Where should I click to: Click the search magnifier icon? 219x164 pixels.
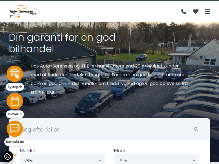click(196, 129)
